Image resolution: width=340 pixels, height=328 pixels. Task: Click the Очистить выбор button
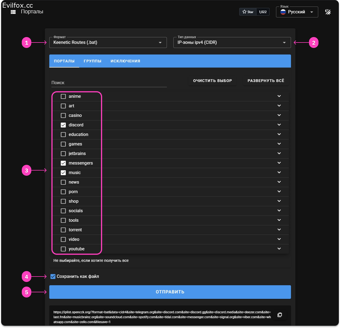point(212,81)
